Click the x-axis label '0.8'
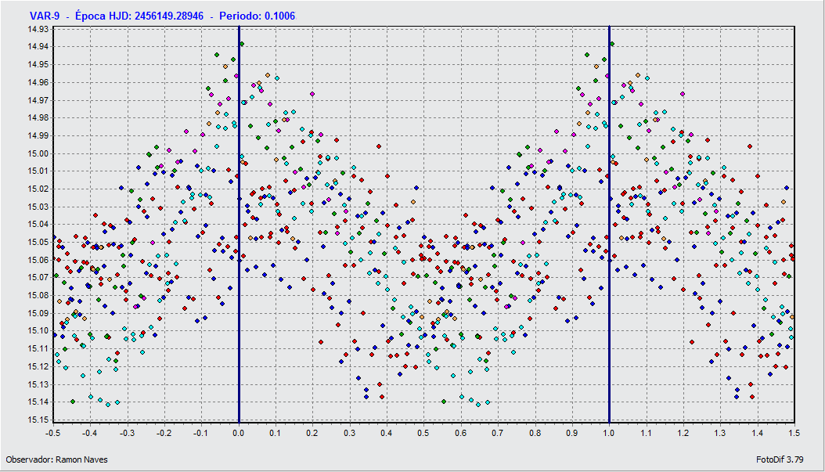Screen dimensions: 825x472 [535, 433]
